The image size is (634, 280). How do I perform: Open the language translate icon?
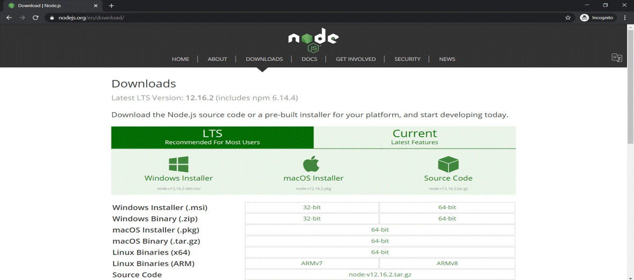point(617,58)
